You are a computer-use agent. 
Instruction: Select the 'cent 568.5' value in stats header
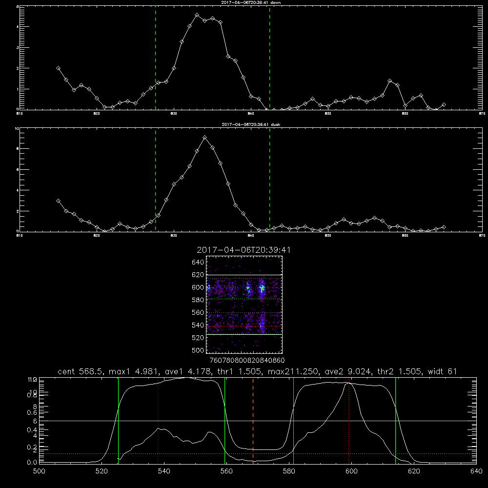pyautogui.click(x=80, y=371)
